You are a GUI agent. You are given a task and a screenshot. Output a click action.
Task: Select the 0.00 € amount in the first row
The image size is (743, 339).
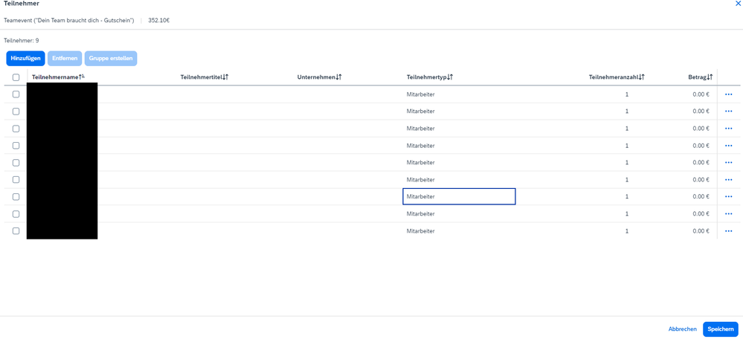[701, 94]
